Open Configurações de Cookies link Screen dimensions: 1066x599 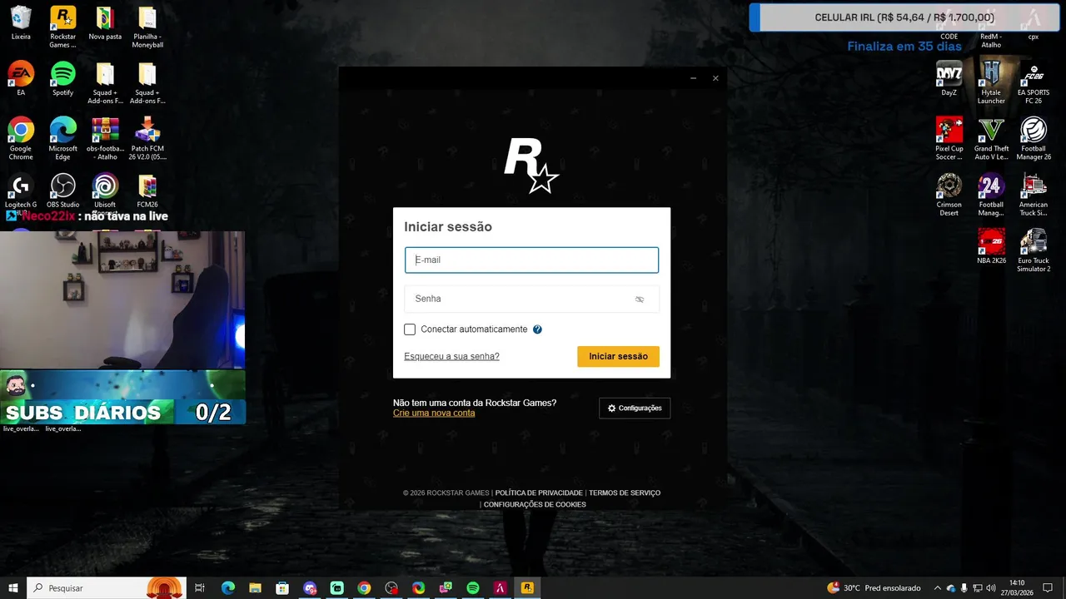click(535, 505)
